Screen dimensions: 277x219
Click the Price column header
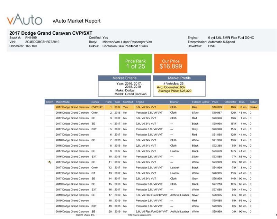click(215, 102)
